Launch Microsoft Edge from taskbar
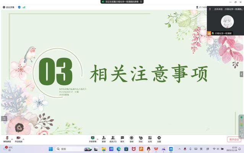 119,149
